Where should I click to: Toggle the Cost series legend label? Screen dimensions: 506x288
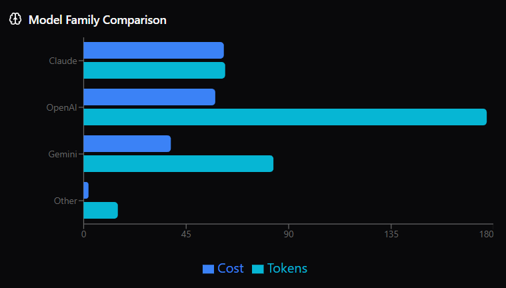[230, 269]
